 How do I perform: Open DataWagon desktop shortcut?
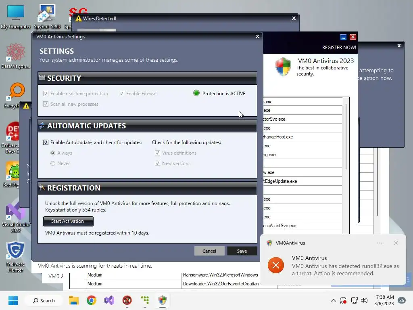[x=16, y=56]
